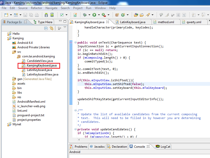Select AndroidManifest.xml in the tree

tap(29, 102)
